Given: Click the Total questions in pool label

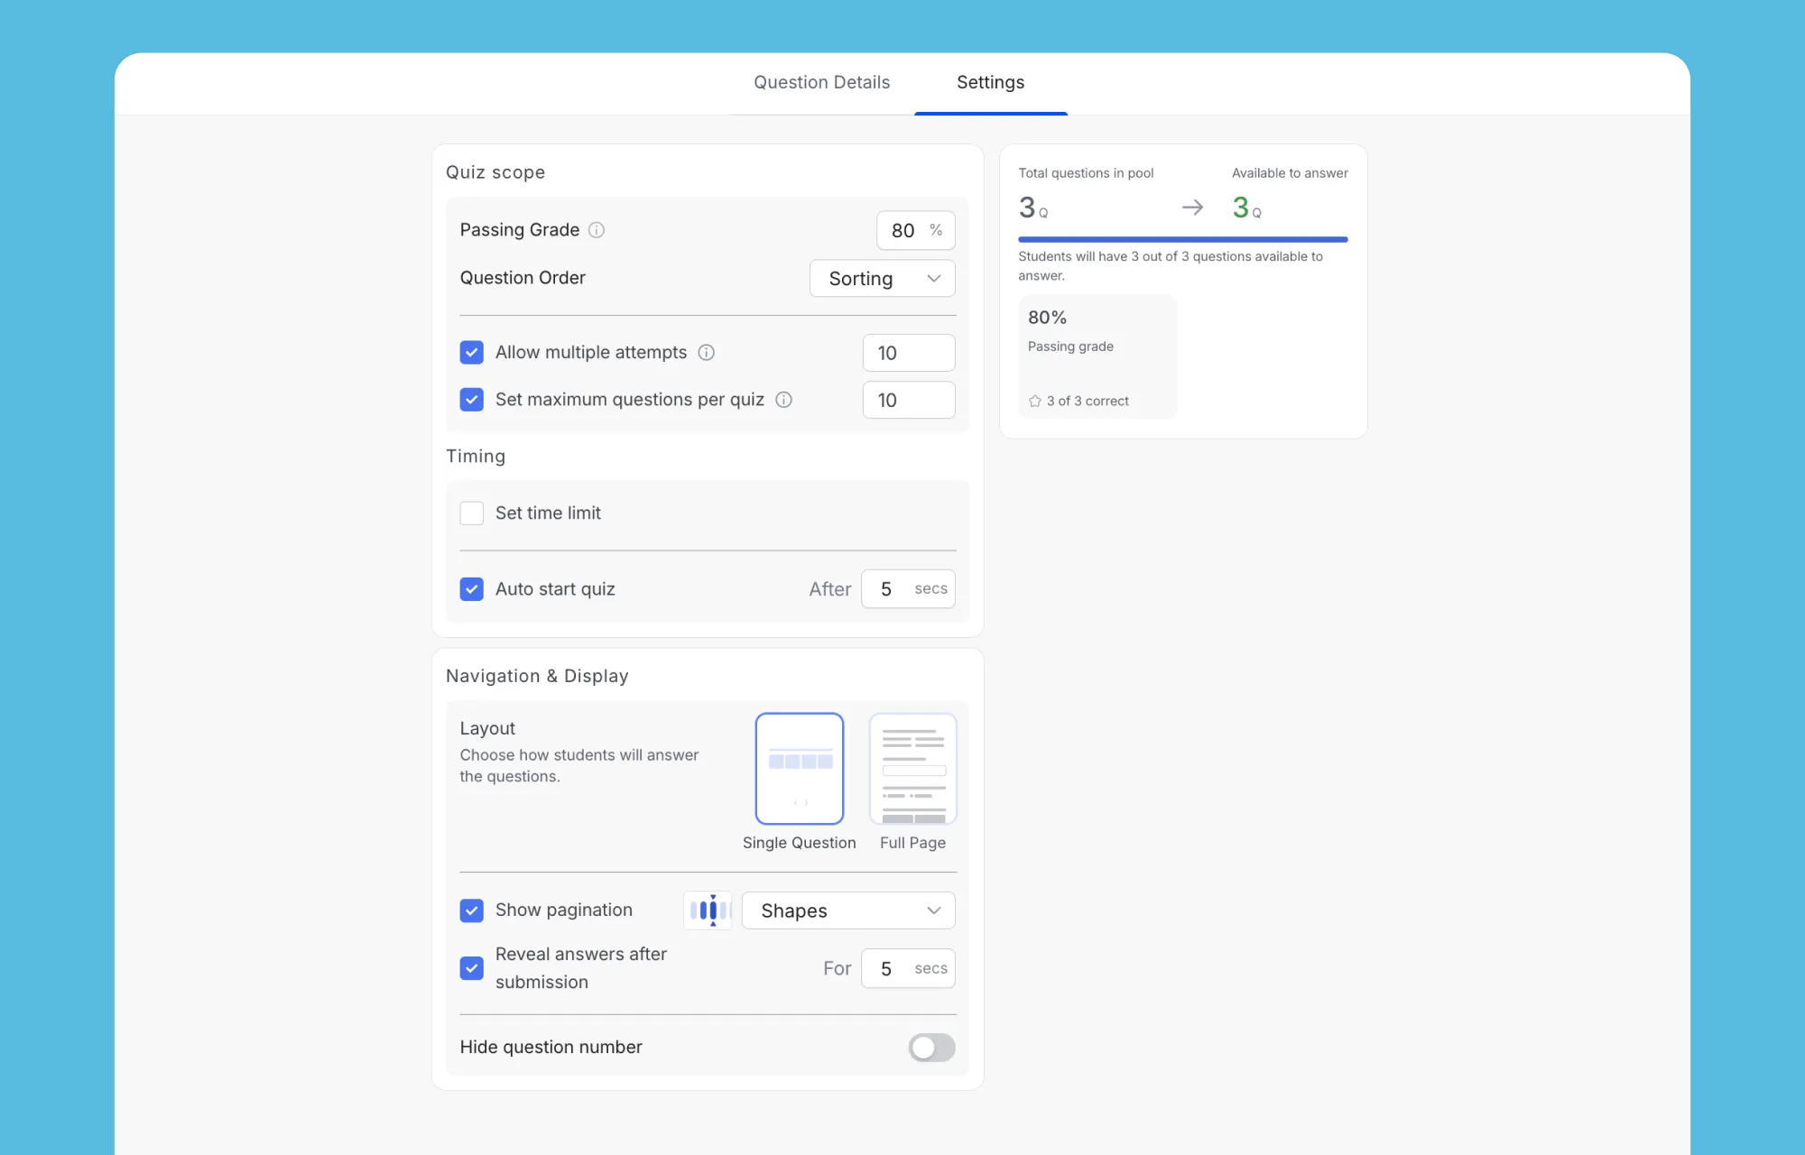Looking at the screenshot, I should coord(1086,173).
